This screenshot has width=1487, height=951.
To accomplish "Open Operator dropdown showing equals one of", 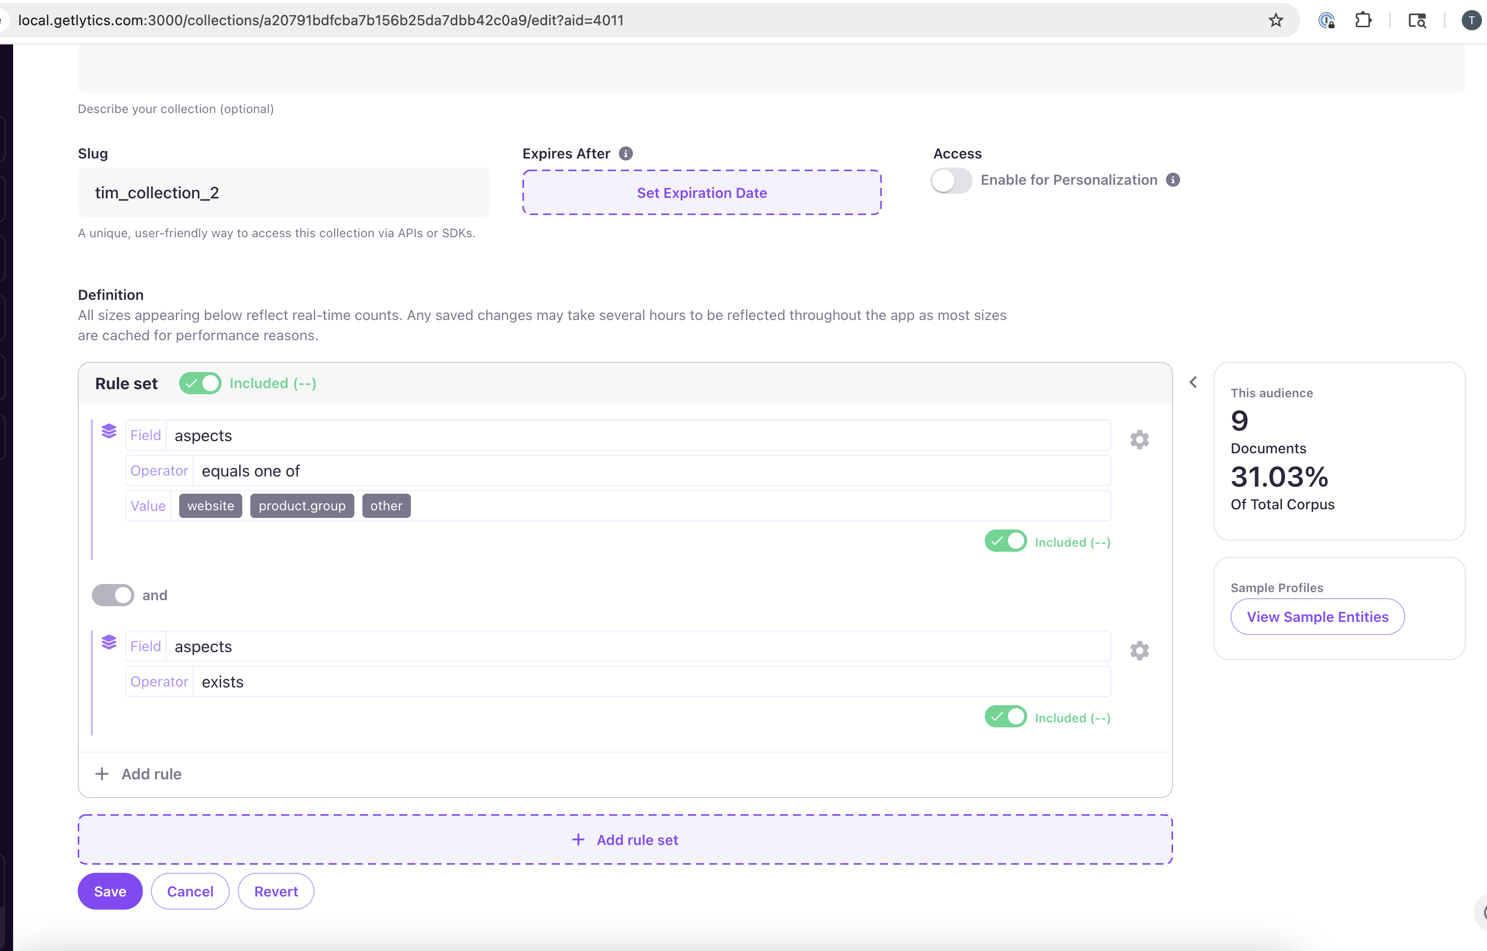I will pos(618,470).
